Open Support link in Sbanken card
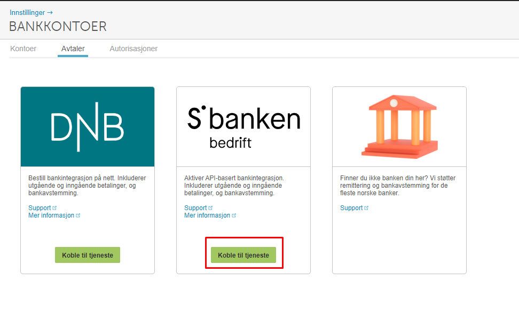This screenshot has height=312, width=519. coord(195,208)
